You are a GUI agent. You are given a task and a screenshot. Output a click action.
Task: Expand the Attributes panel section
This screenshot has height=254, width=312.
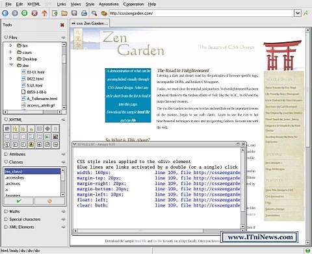click(6, 154)
